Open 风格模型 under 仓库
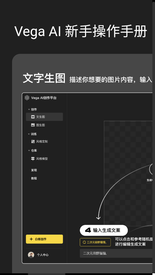The width and height of the screenshot is (155, 275). 42,159
